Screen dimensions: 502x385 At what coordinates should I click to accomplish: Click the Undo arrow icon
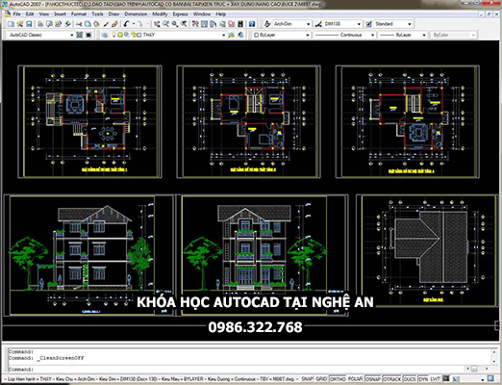(x=127, y=24)
